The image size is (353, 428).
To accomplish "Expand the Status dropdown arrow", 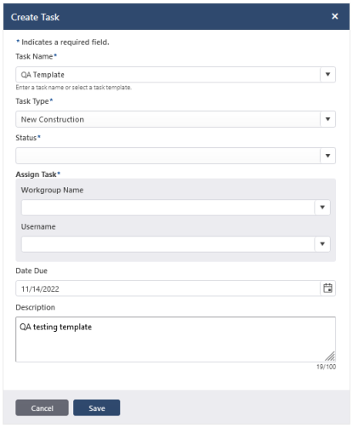I will 327,156.
